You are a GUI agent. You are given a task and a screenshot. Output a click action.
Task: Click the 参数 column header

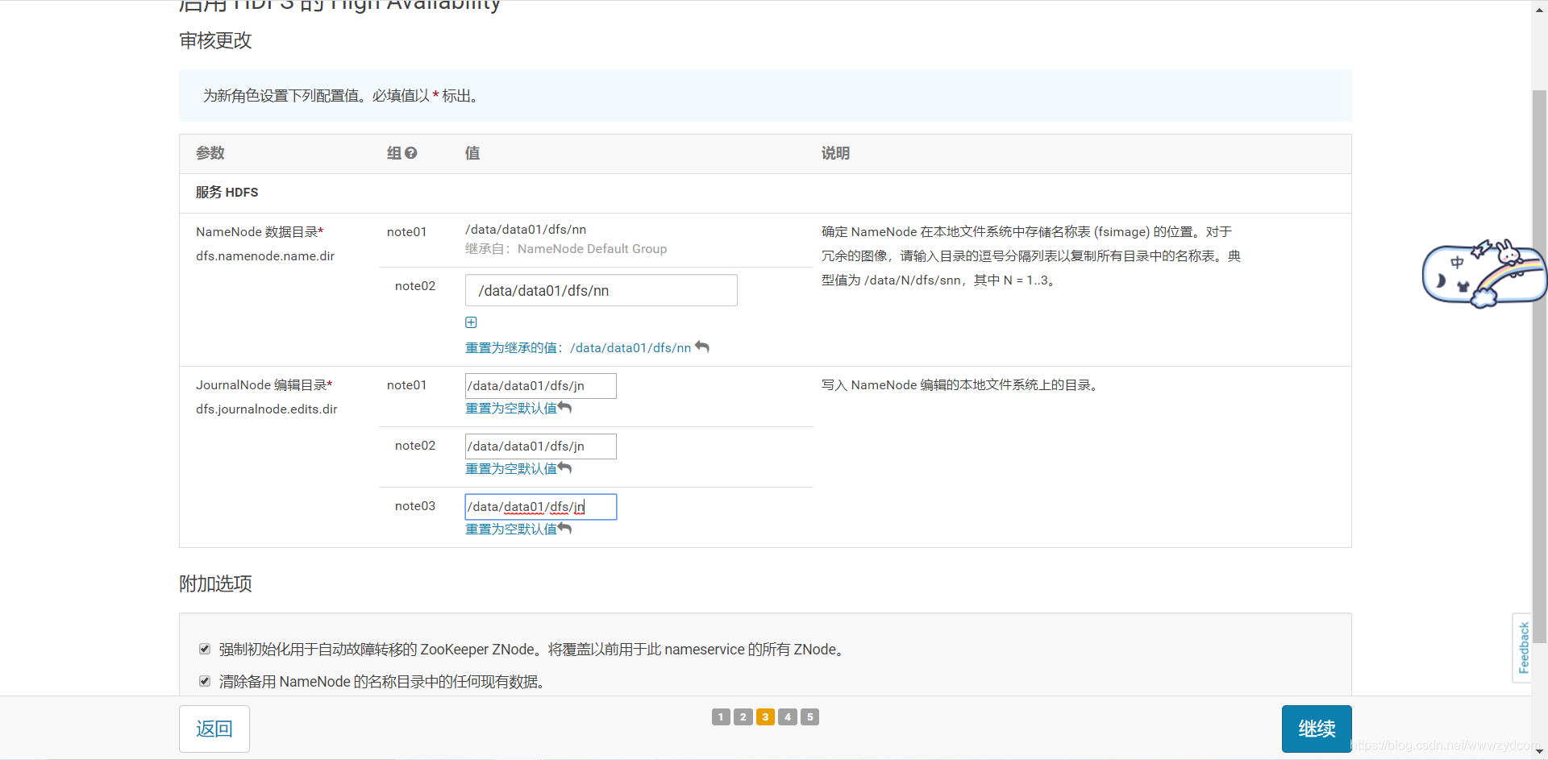(x=210, y=153)
